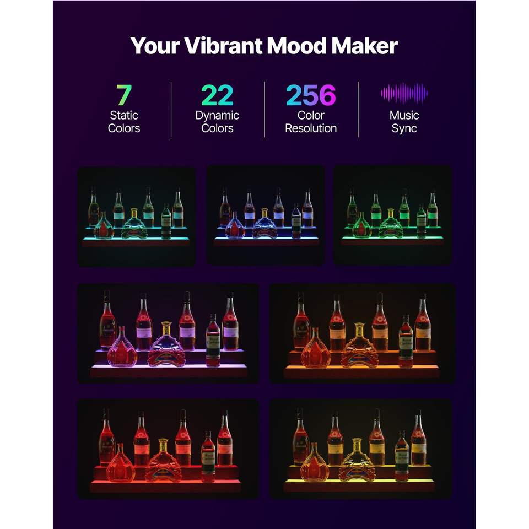
Task: Open the yellow-lit shelf image
Action: [x=360, y=449]
